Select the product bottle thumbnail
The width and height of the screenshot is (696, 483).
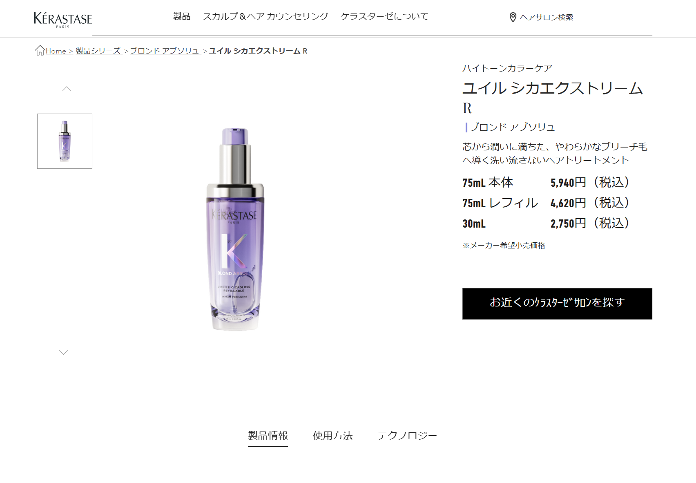coord(65,141)
